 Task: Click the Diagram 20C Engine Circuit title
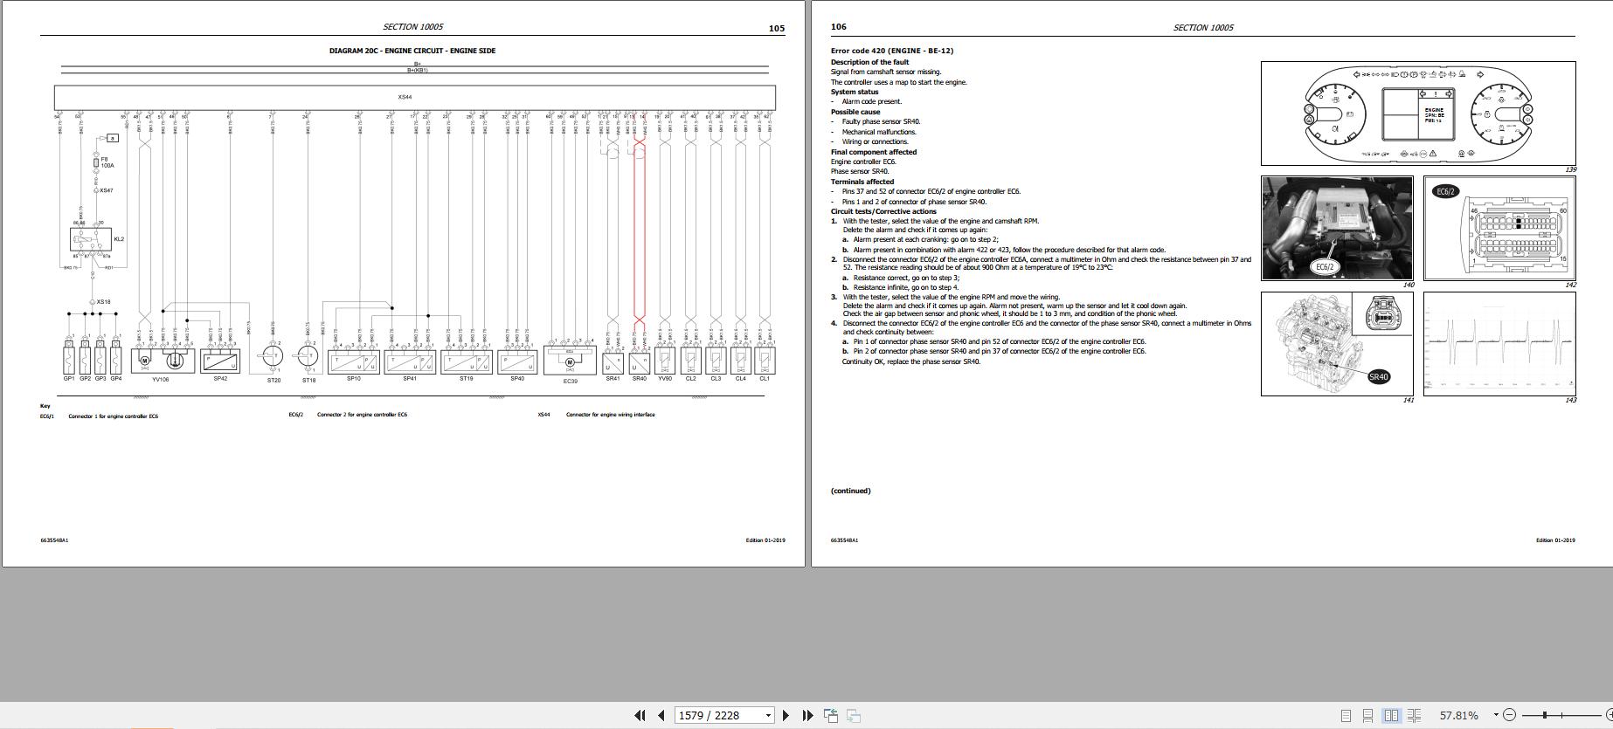tap(412, 51)
